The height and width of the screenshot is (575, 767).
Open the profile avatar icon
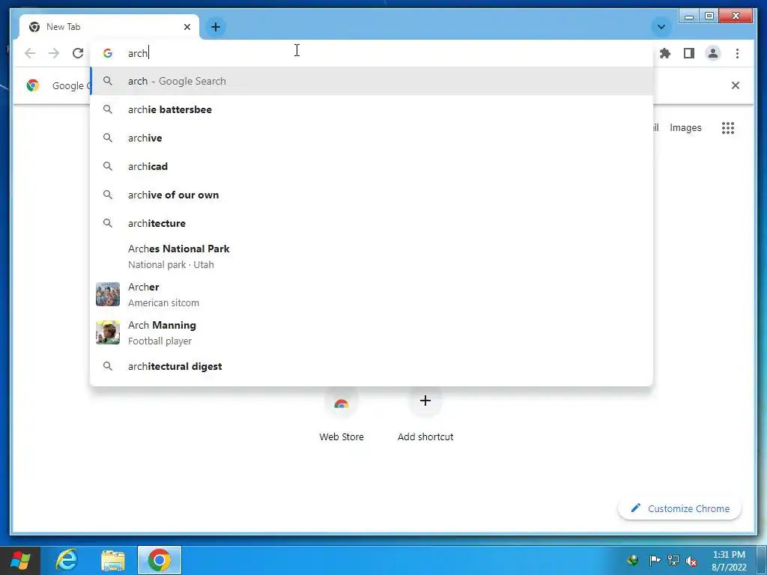[x=713, y=53]
